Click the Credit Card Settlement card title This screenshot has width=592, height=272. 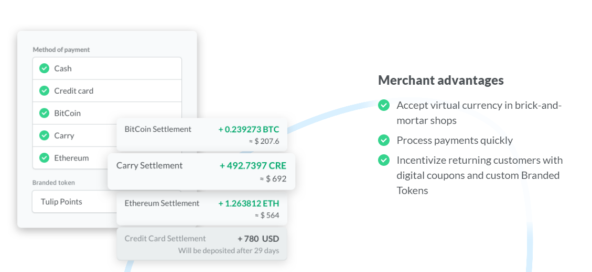[165, 239]
